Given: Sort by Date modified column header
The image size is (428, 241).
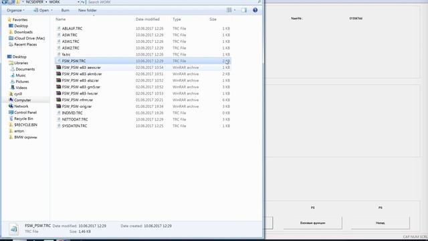Looking at the screenshot, I should pyautogui.click(x=147, y=19).
